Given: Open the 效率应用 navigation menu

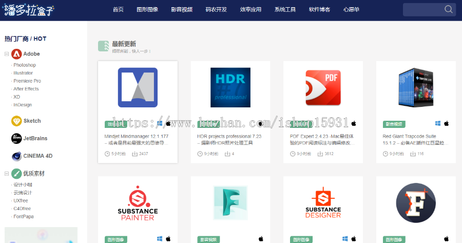Looking at the screenshot, I should (x=251, y=10).
